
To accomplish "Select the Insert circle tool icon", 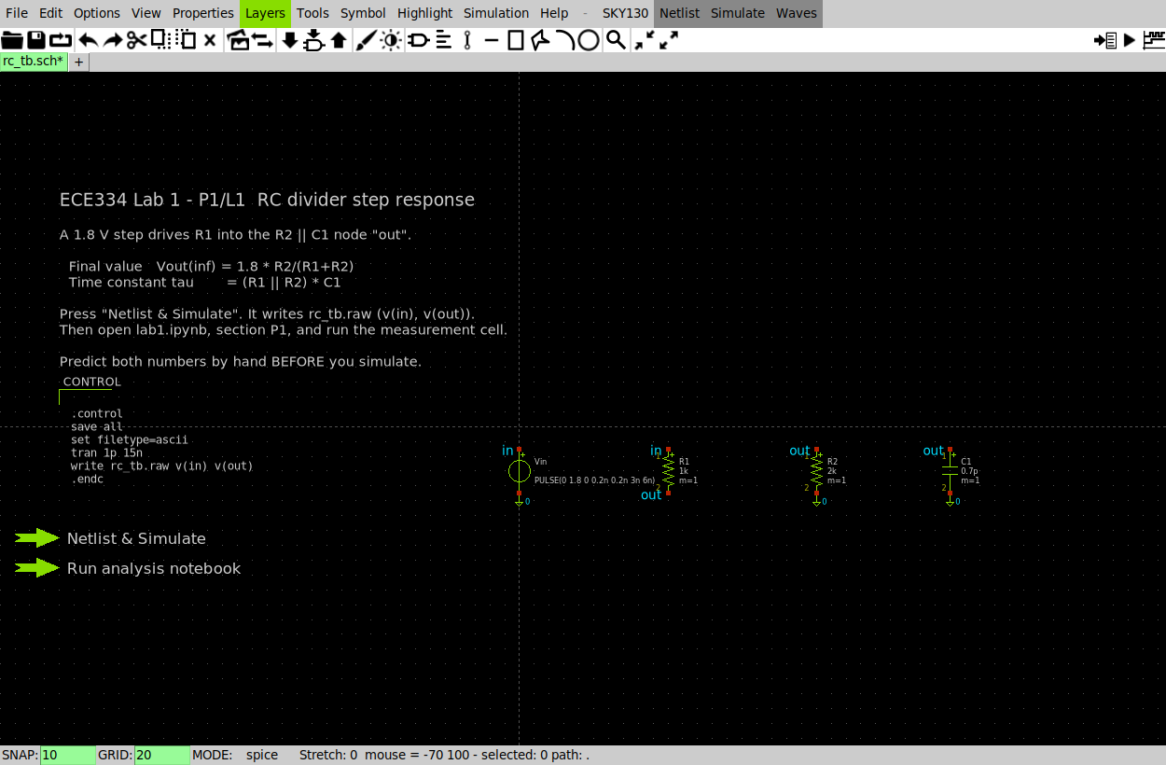I will click(589, 40).
